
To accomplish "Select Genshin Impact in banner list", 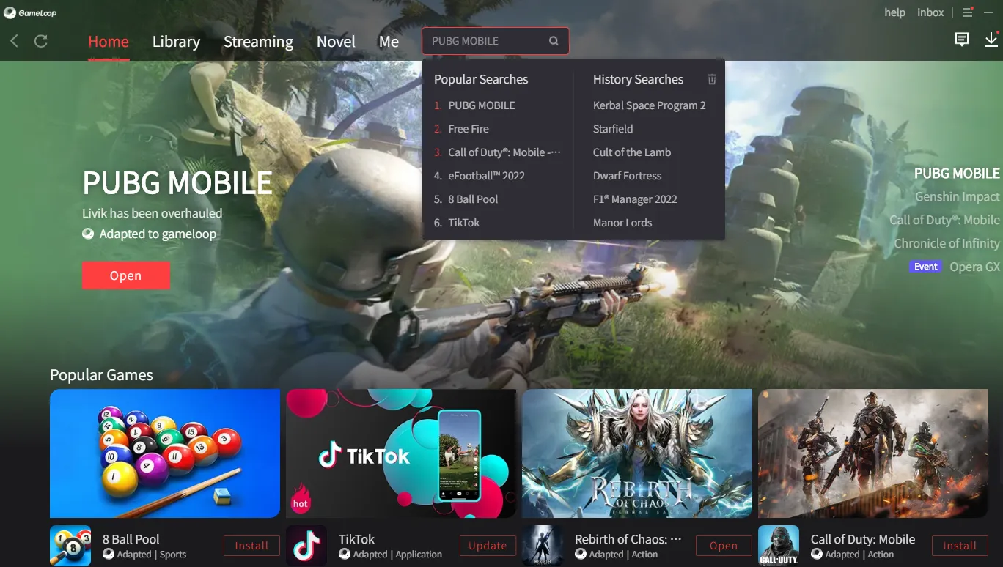I will [958, 197].
